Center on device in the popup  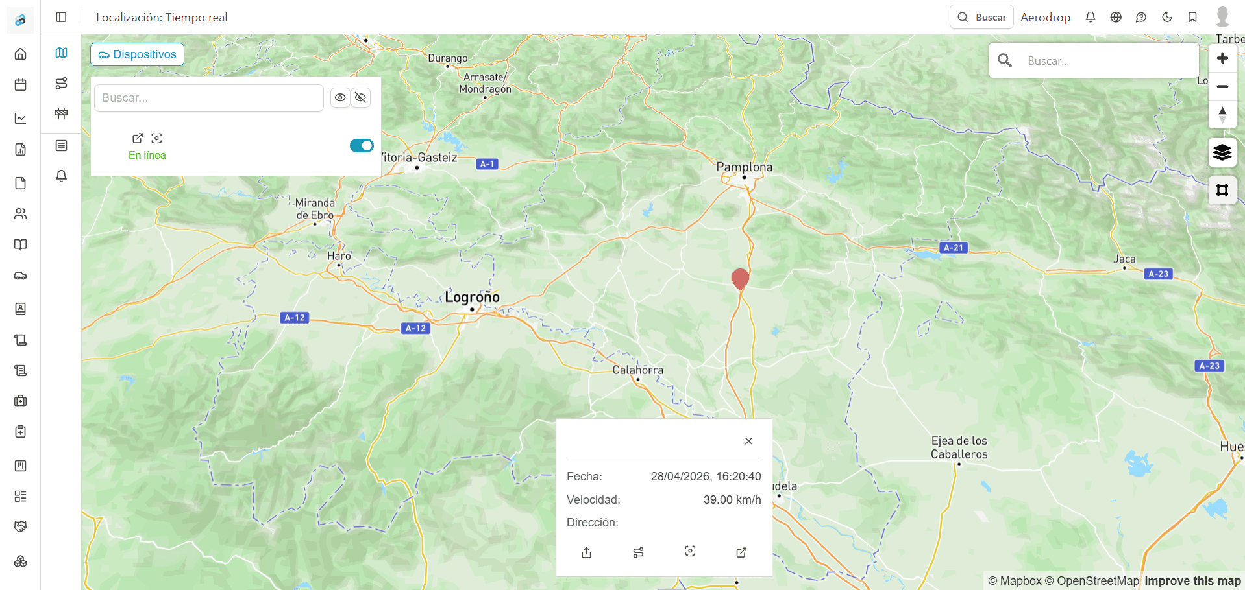click(x=690, y=551)
